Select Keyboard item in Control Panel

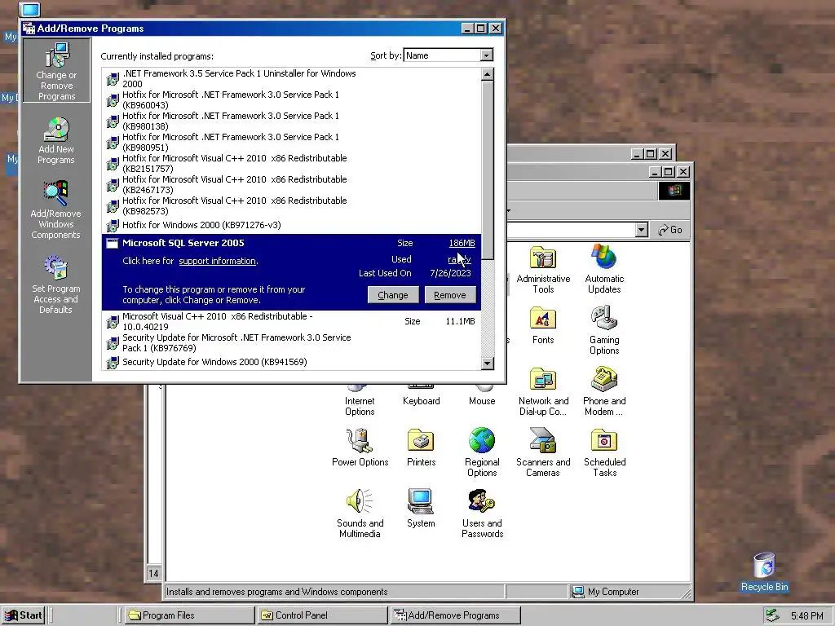422,397
